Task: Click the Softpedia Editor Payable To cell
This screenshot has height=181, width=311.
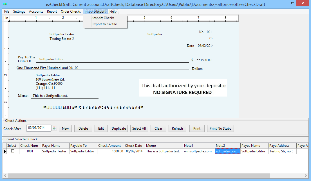Action: [x=83, y=151]
